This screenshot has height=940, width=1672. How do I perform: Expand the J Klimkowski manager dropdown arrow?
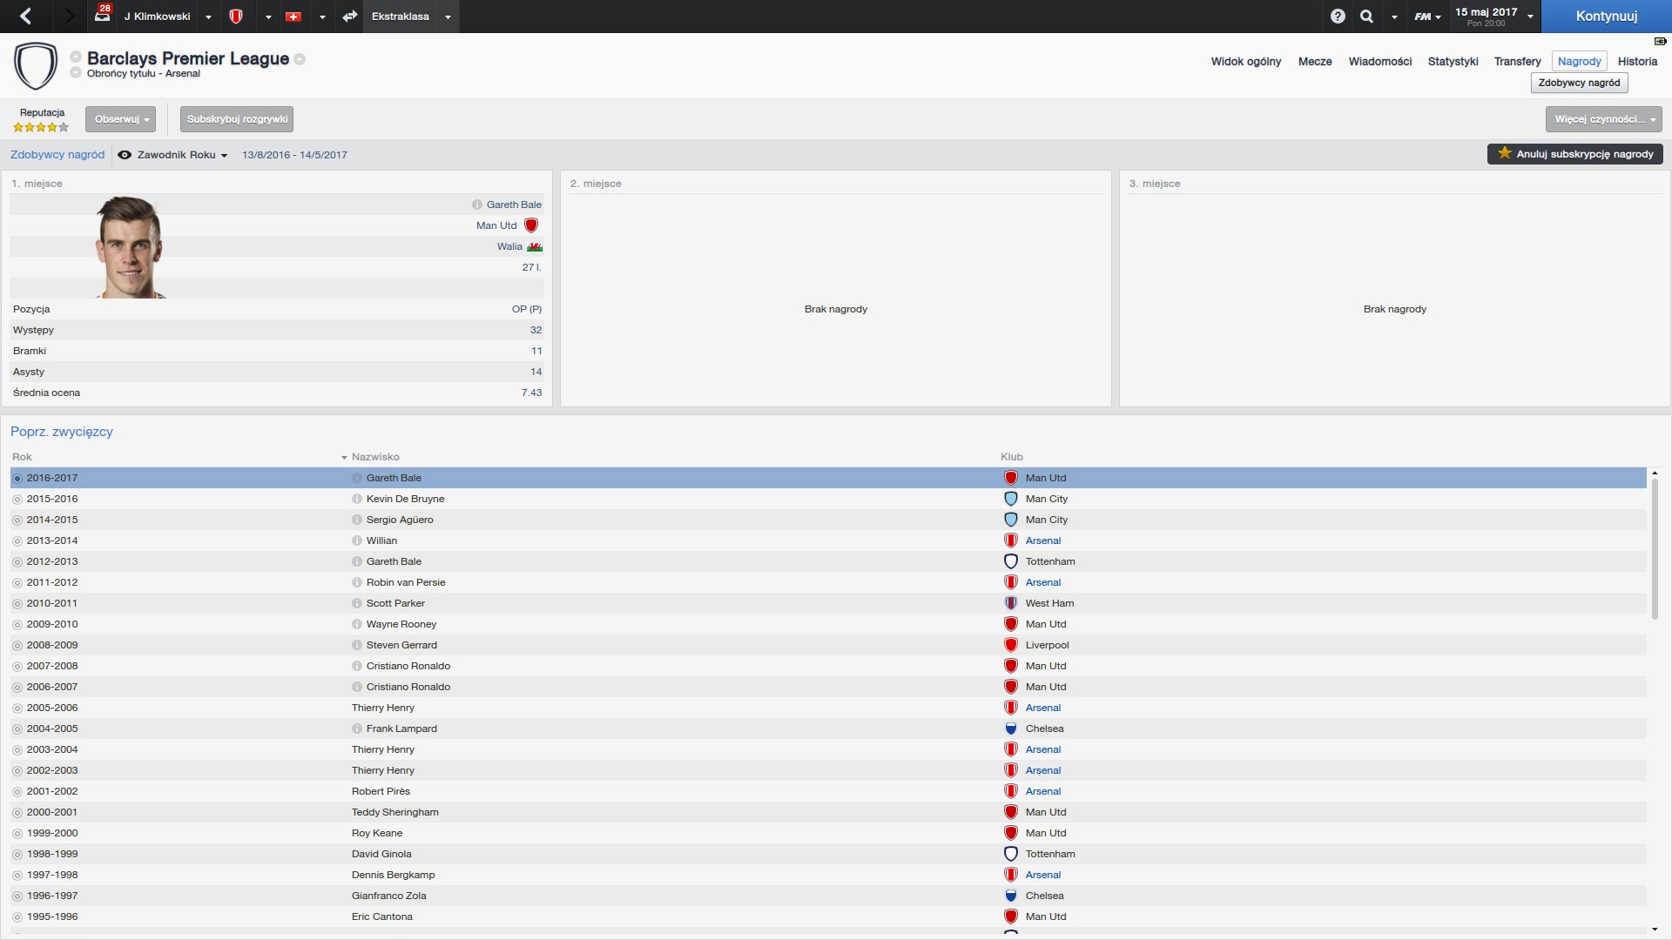[208, 17]
